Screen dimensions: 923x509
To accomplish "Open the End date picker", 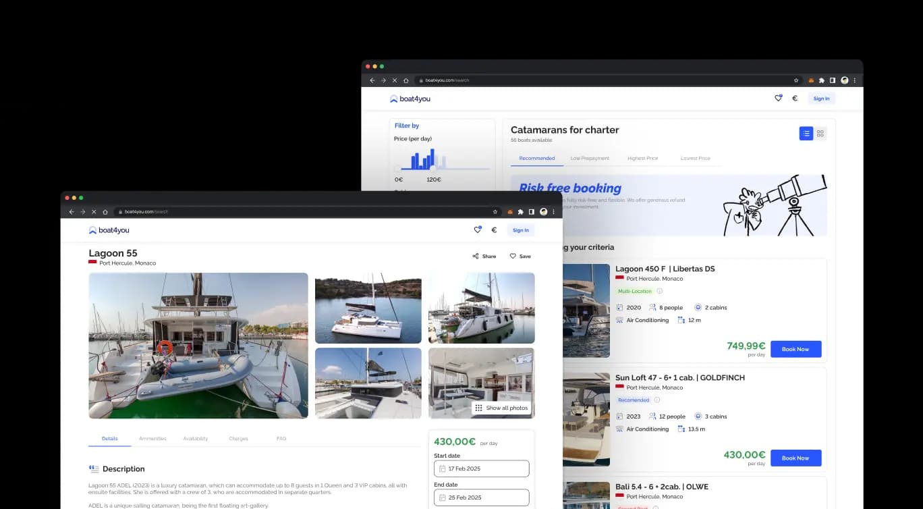I will 480,497.
